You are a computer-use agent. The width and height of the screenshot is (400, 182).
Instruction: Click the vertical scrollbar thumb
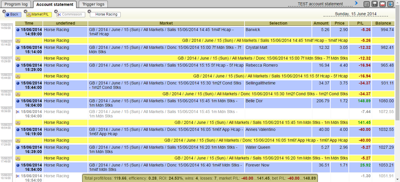tap(397, 64)
